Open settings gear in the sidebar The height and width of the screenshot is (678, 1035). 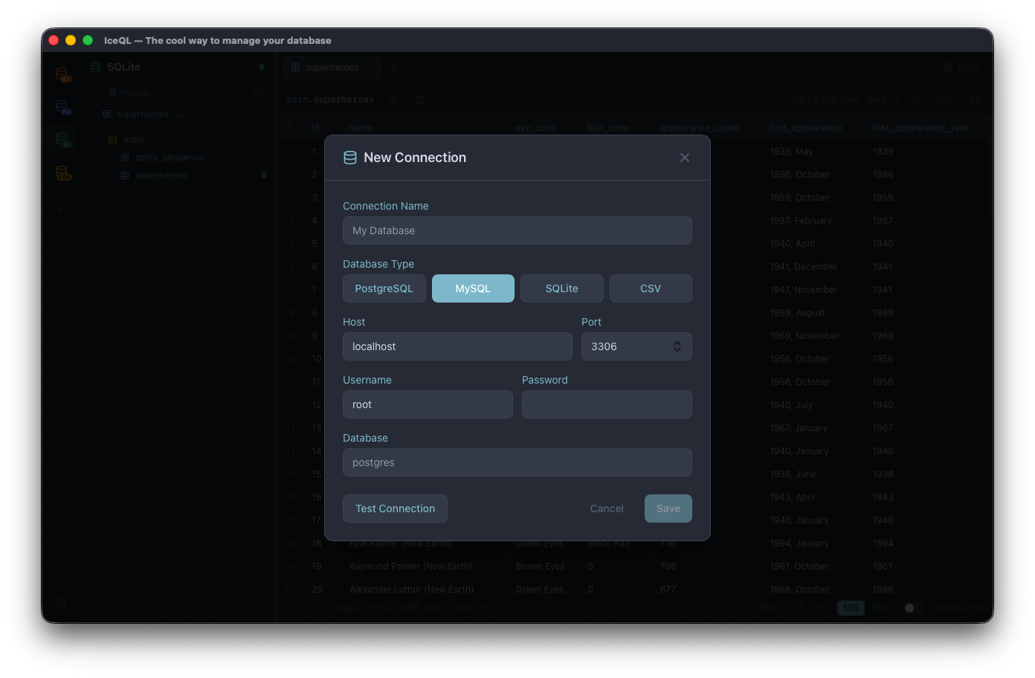pos(62,602)
